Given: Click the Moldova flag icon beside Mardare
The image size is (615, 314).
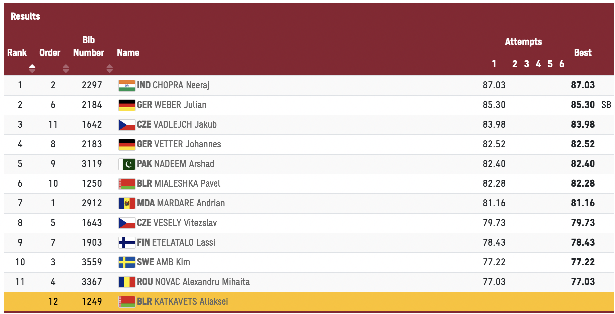Looking at the screenshot, I should (127, 203).
